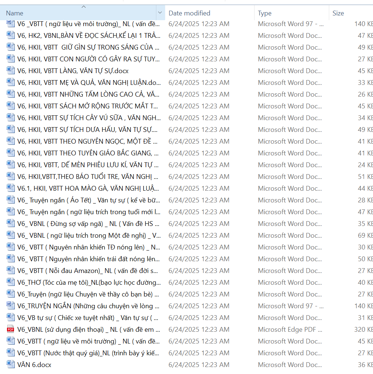Click icon of V6_ VBTT Nỗi đau Amazon file
Viewport: 373px width, 374px height.
pos(10,271)
